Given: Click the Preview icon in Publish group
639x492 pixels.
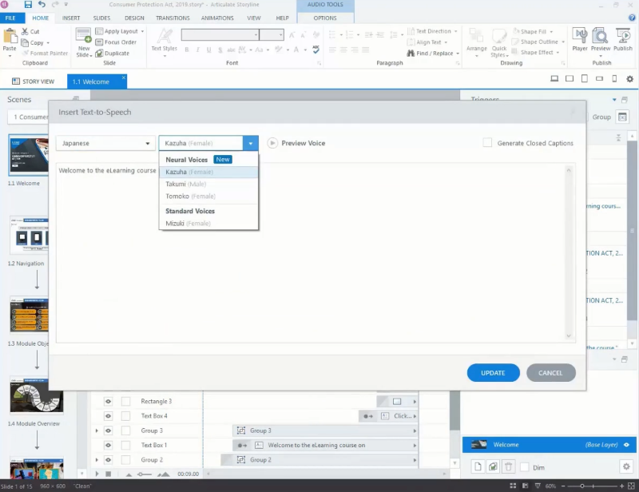Looking at the screenshot, I should (601, 36).
